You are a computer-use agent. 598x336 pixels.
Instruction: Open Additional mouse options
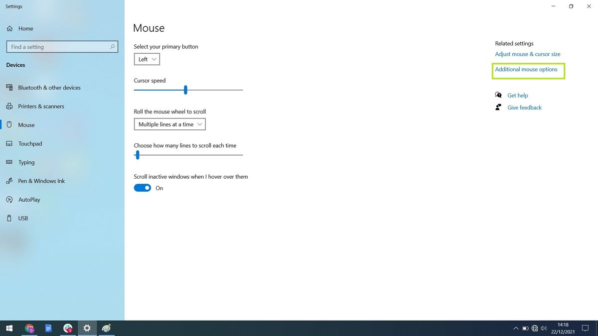[x=527, y=70]
